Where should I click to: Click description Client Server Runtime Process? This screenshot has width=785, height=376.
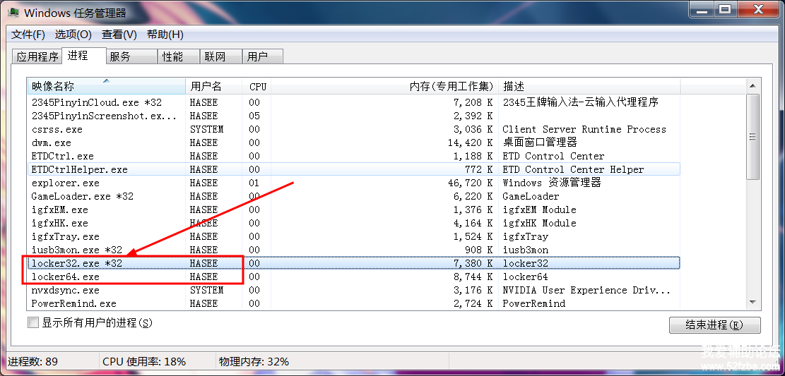[584, 130]
